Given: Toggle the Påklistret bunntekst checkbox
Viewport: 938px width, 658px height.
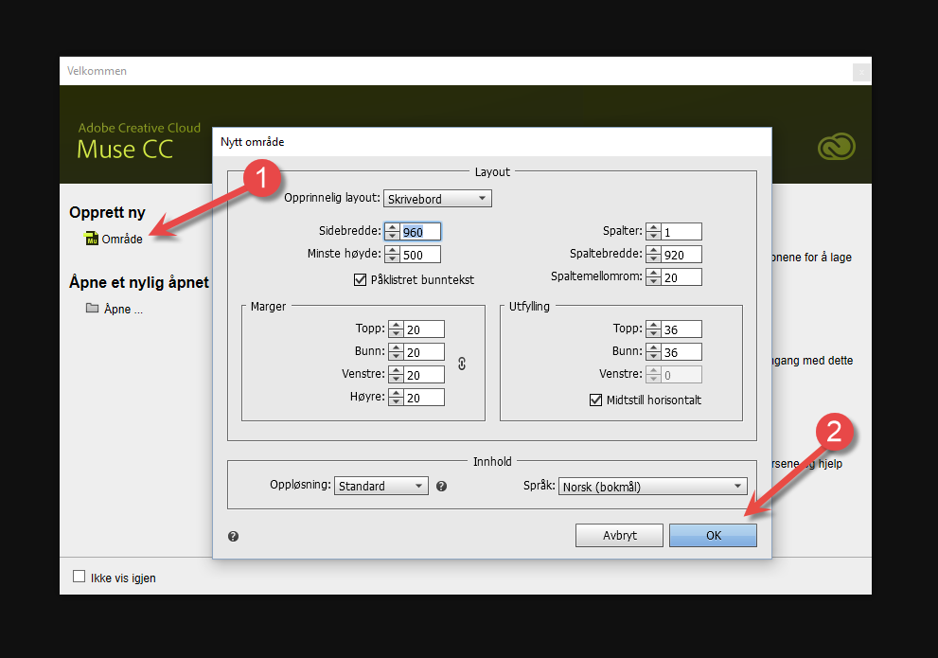Looking at the screenshot, I should [x=360, y=279].
